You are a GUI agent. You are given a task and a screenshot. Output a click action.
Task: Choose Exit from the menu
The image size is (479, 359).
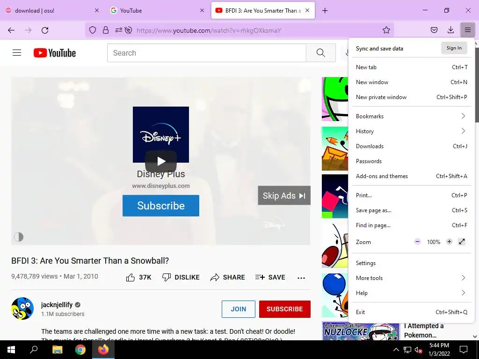pyautogui.click(x=411, y=312)
